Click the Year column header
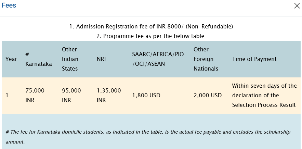Viewport: 302px width, 149px height. 11,59
